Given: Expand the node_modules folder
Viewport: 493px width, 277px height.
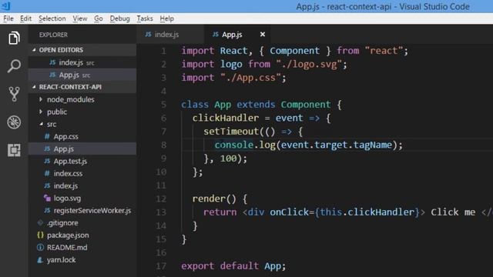Looking at the screenshot, I should click(x=41, y=99).
